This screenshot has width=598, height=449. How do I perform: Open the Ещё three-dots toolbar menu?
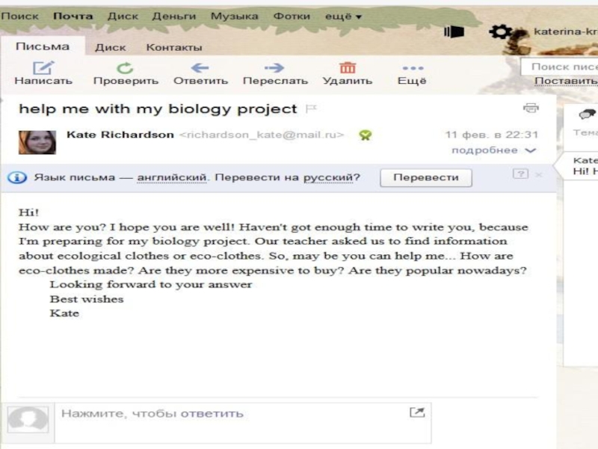[x=412, y=68]
